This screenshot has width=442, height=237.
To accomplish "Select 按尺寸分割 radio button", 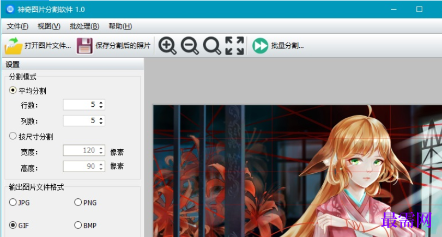I will click(13, 136).
